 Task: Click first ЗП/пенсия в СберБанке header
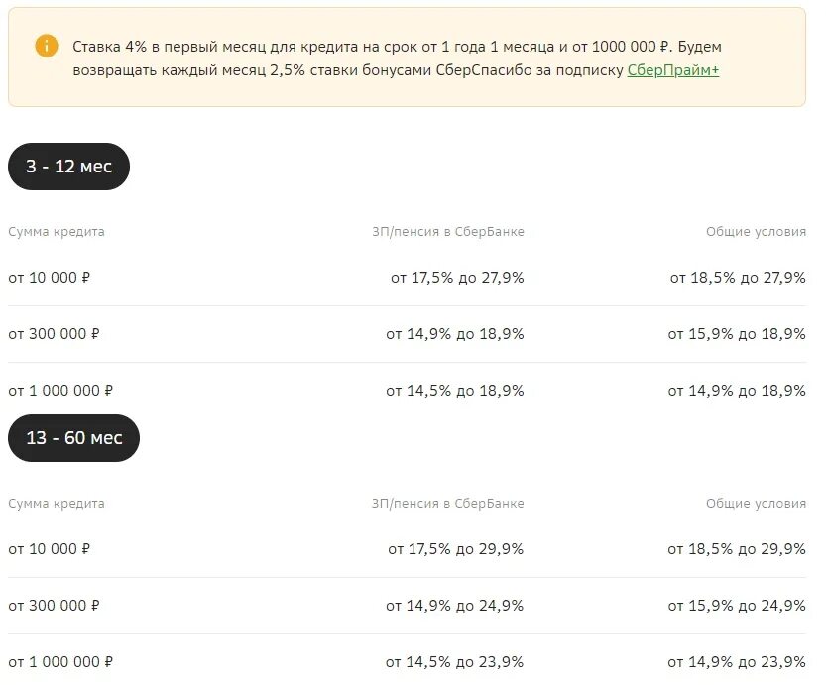(448, 232)
